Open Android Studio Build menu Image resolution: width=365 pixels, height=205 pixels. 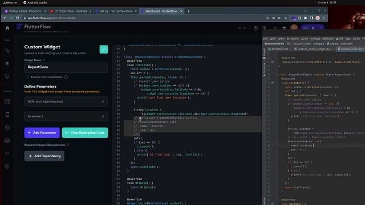coord(339,39)
